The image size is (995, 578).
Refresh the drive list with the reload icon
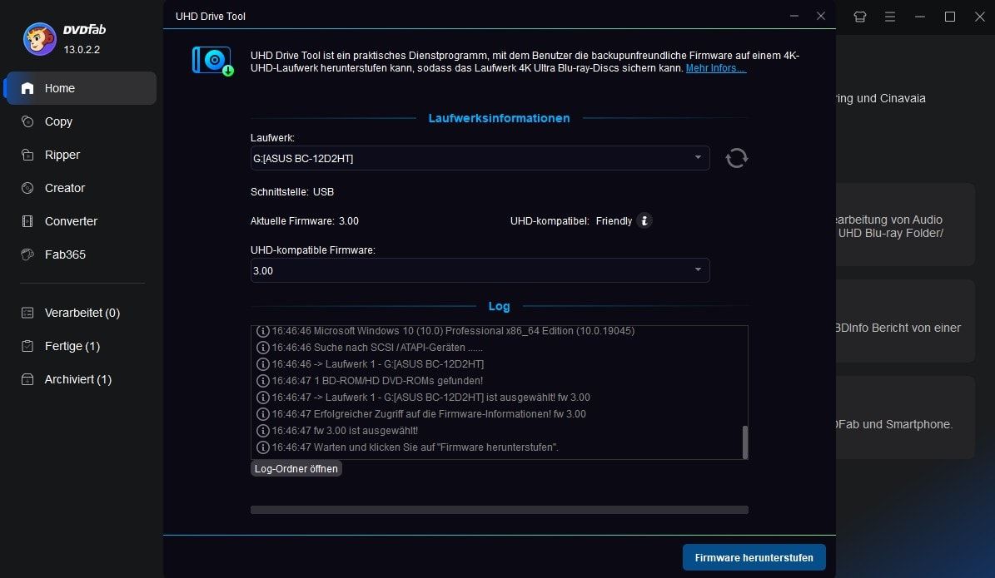point(737,158)
